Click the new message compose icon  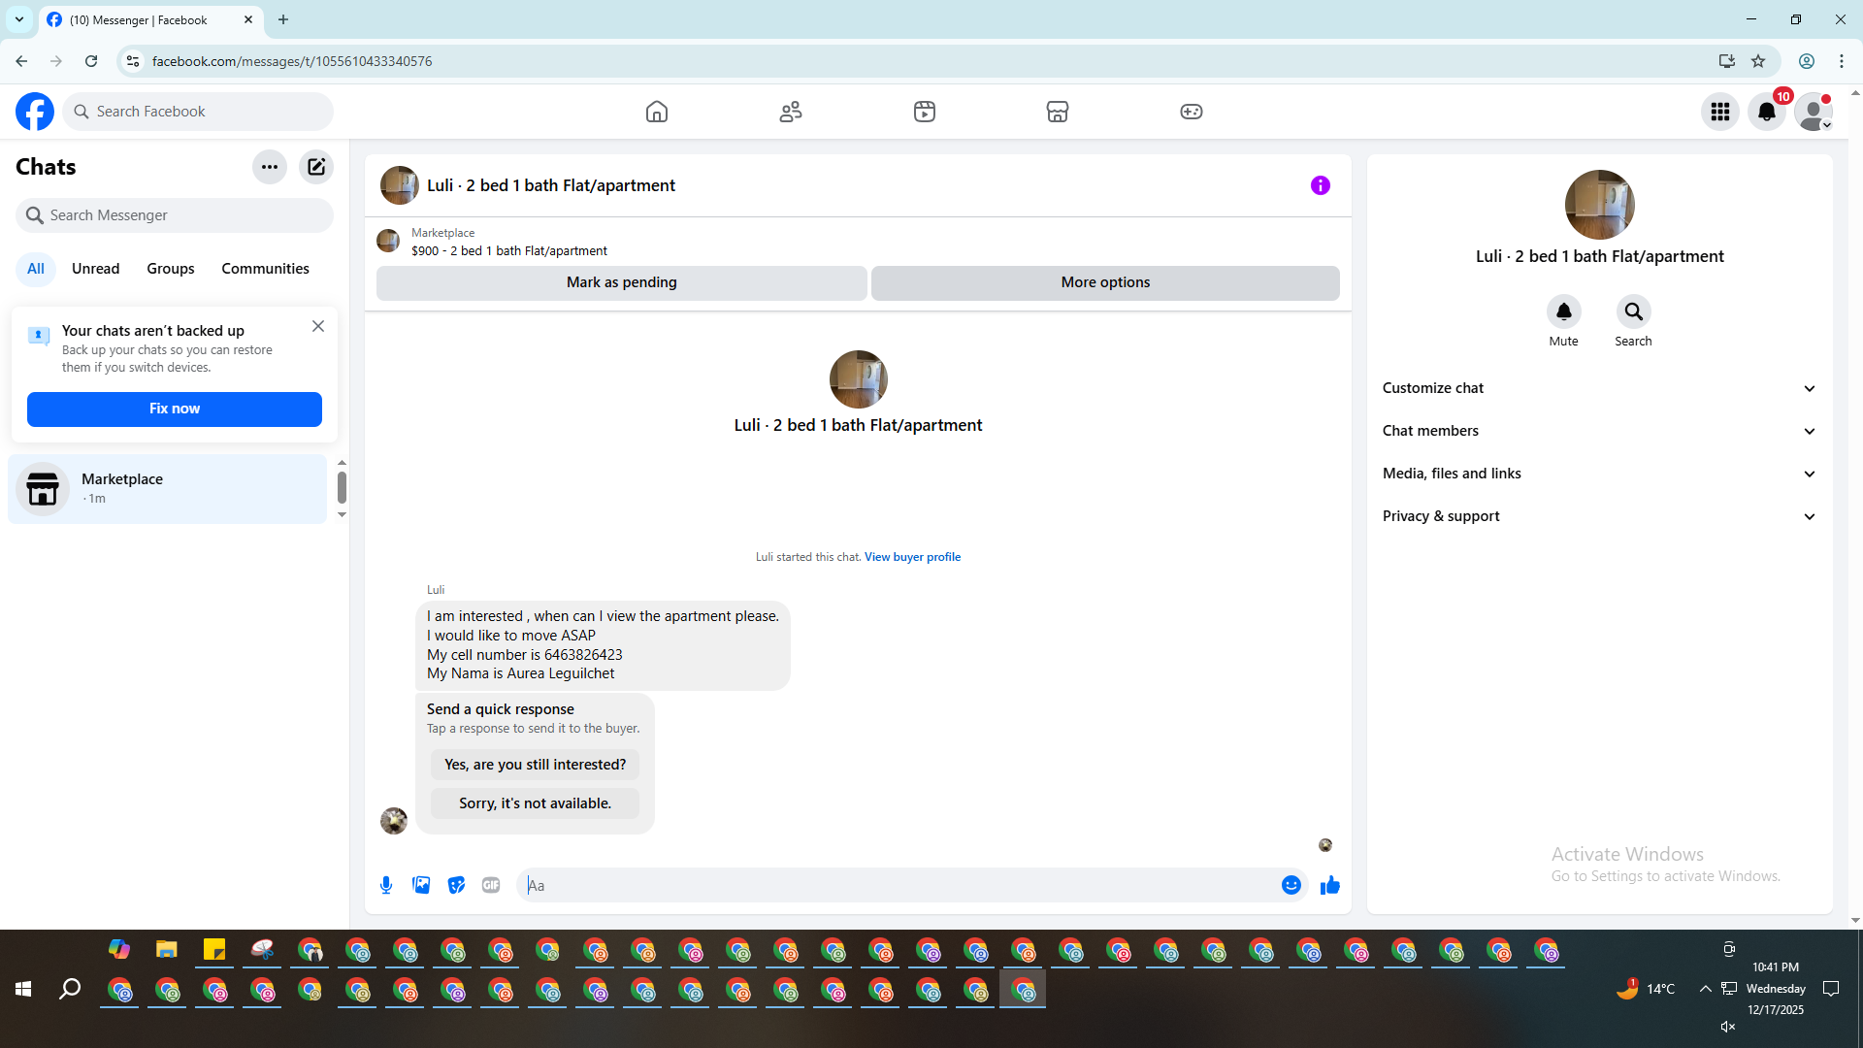[x=316, y=167]
